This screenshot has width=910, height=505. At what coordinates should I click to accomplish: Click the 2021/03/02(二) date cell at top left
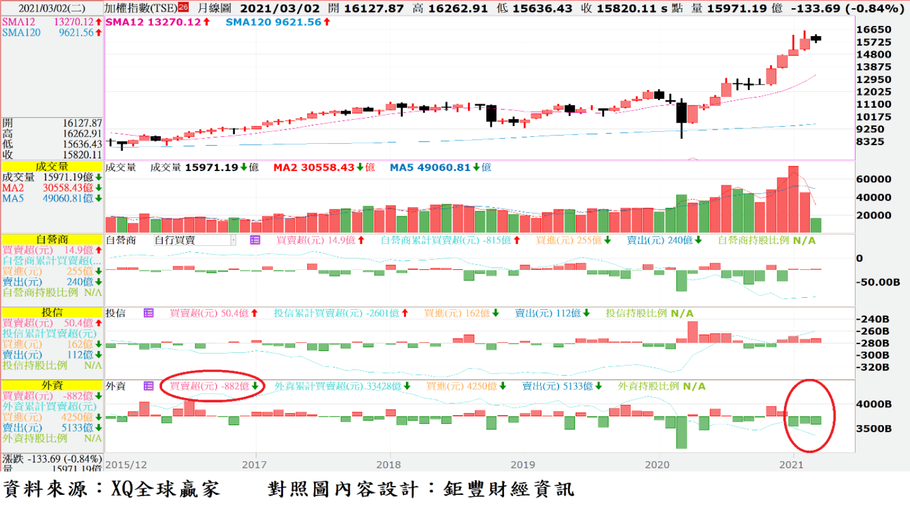click(52, 8)
